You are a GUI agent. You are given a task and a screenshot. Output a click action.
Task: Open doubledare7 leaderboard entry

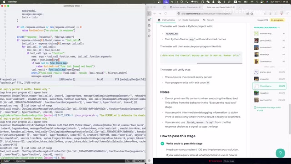coord(269,47)
